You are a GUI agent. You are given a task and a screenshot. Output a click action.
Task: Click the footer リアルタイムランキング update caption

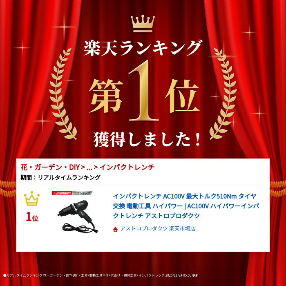click(101, 275)
